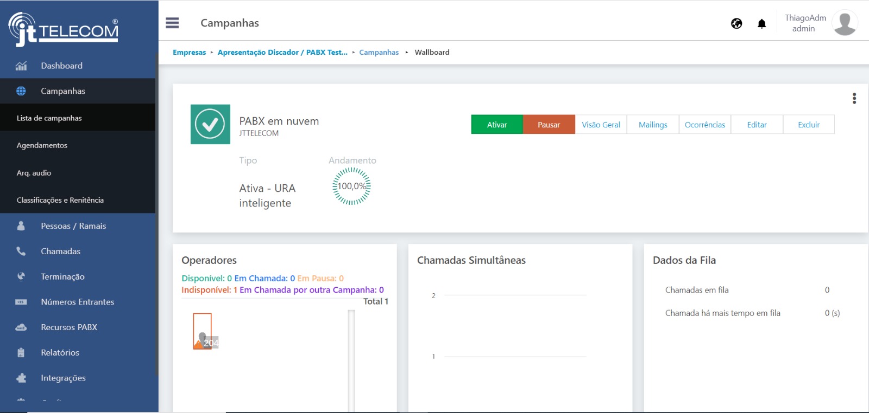869x413 pixels.
Task: Go to Números Entrantes menu
Action: pyautogui.click(x=78, y=302)
